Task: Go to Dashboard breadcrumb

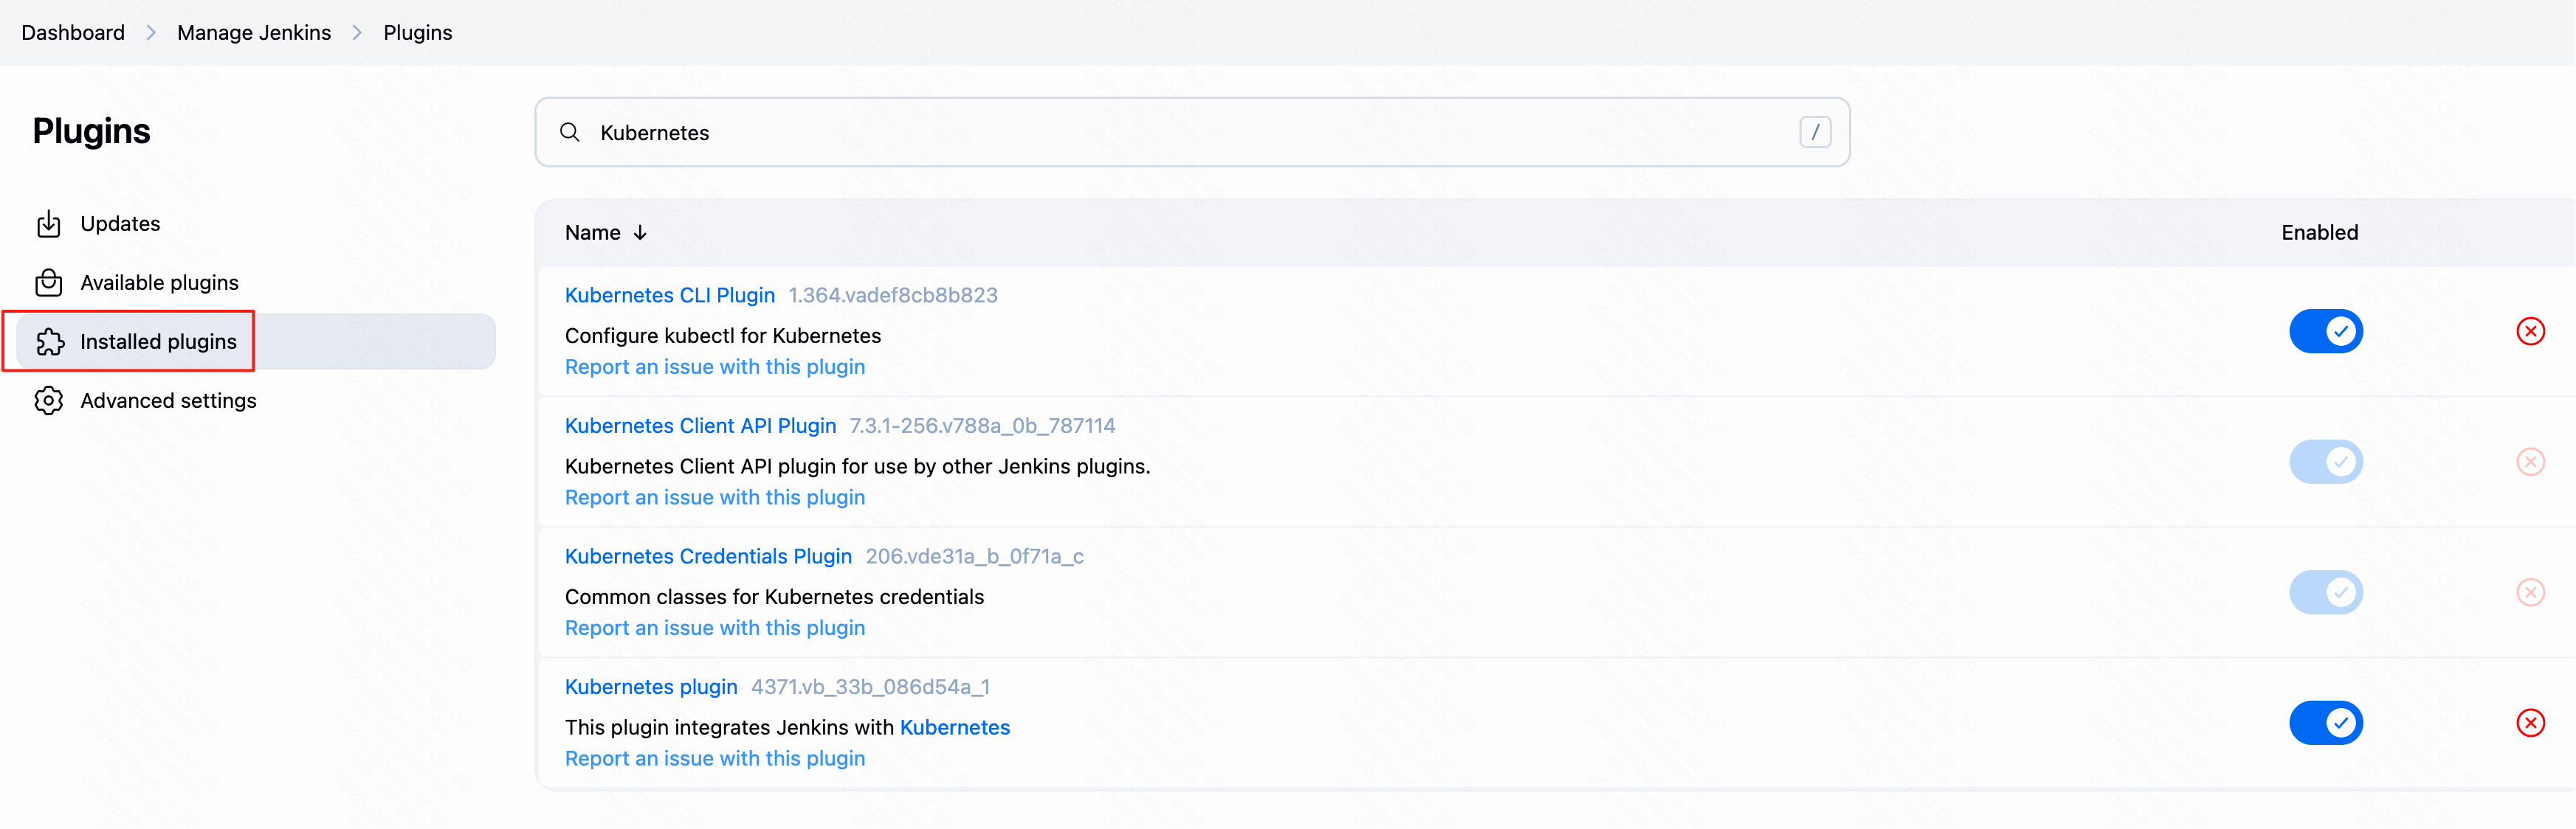Action: pyautogui.click(x=73, y=33)
